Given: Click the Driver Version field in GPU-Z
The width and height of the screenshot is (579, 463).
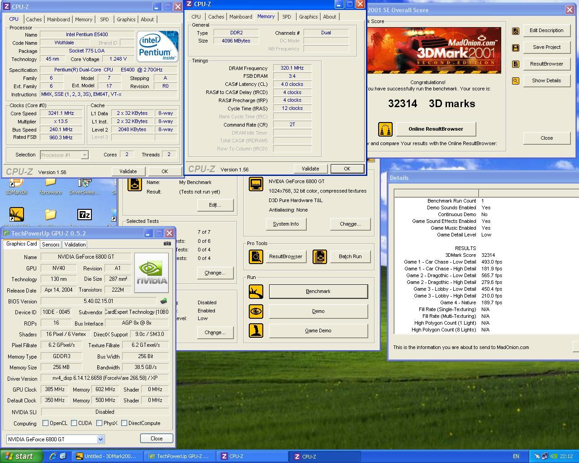Looking at the screenshot, I should pos(105,378).
